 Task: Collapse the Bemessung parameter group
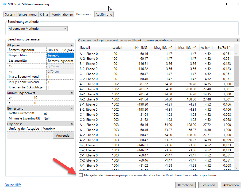(72, 108)
